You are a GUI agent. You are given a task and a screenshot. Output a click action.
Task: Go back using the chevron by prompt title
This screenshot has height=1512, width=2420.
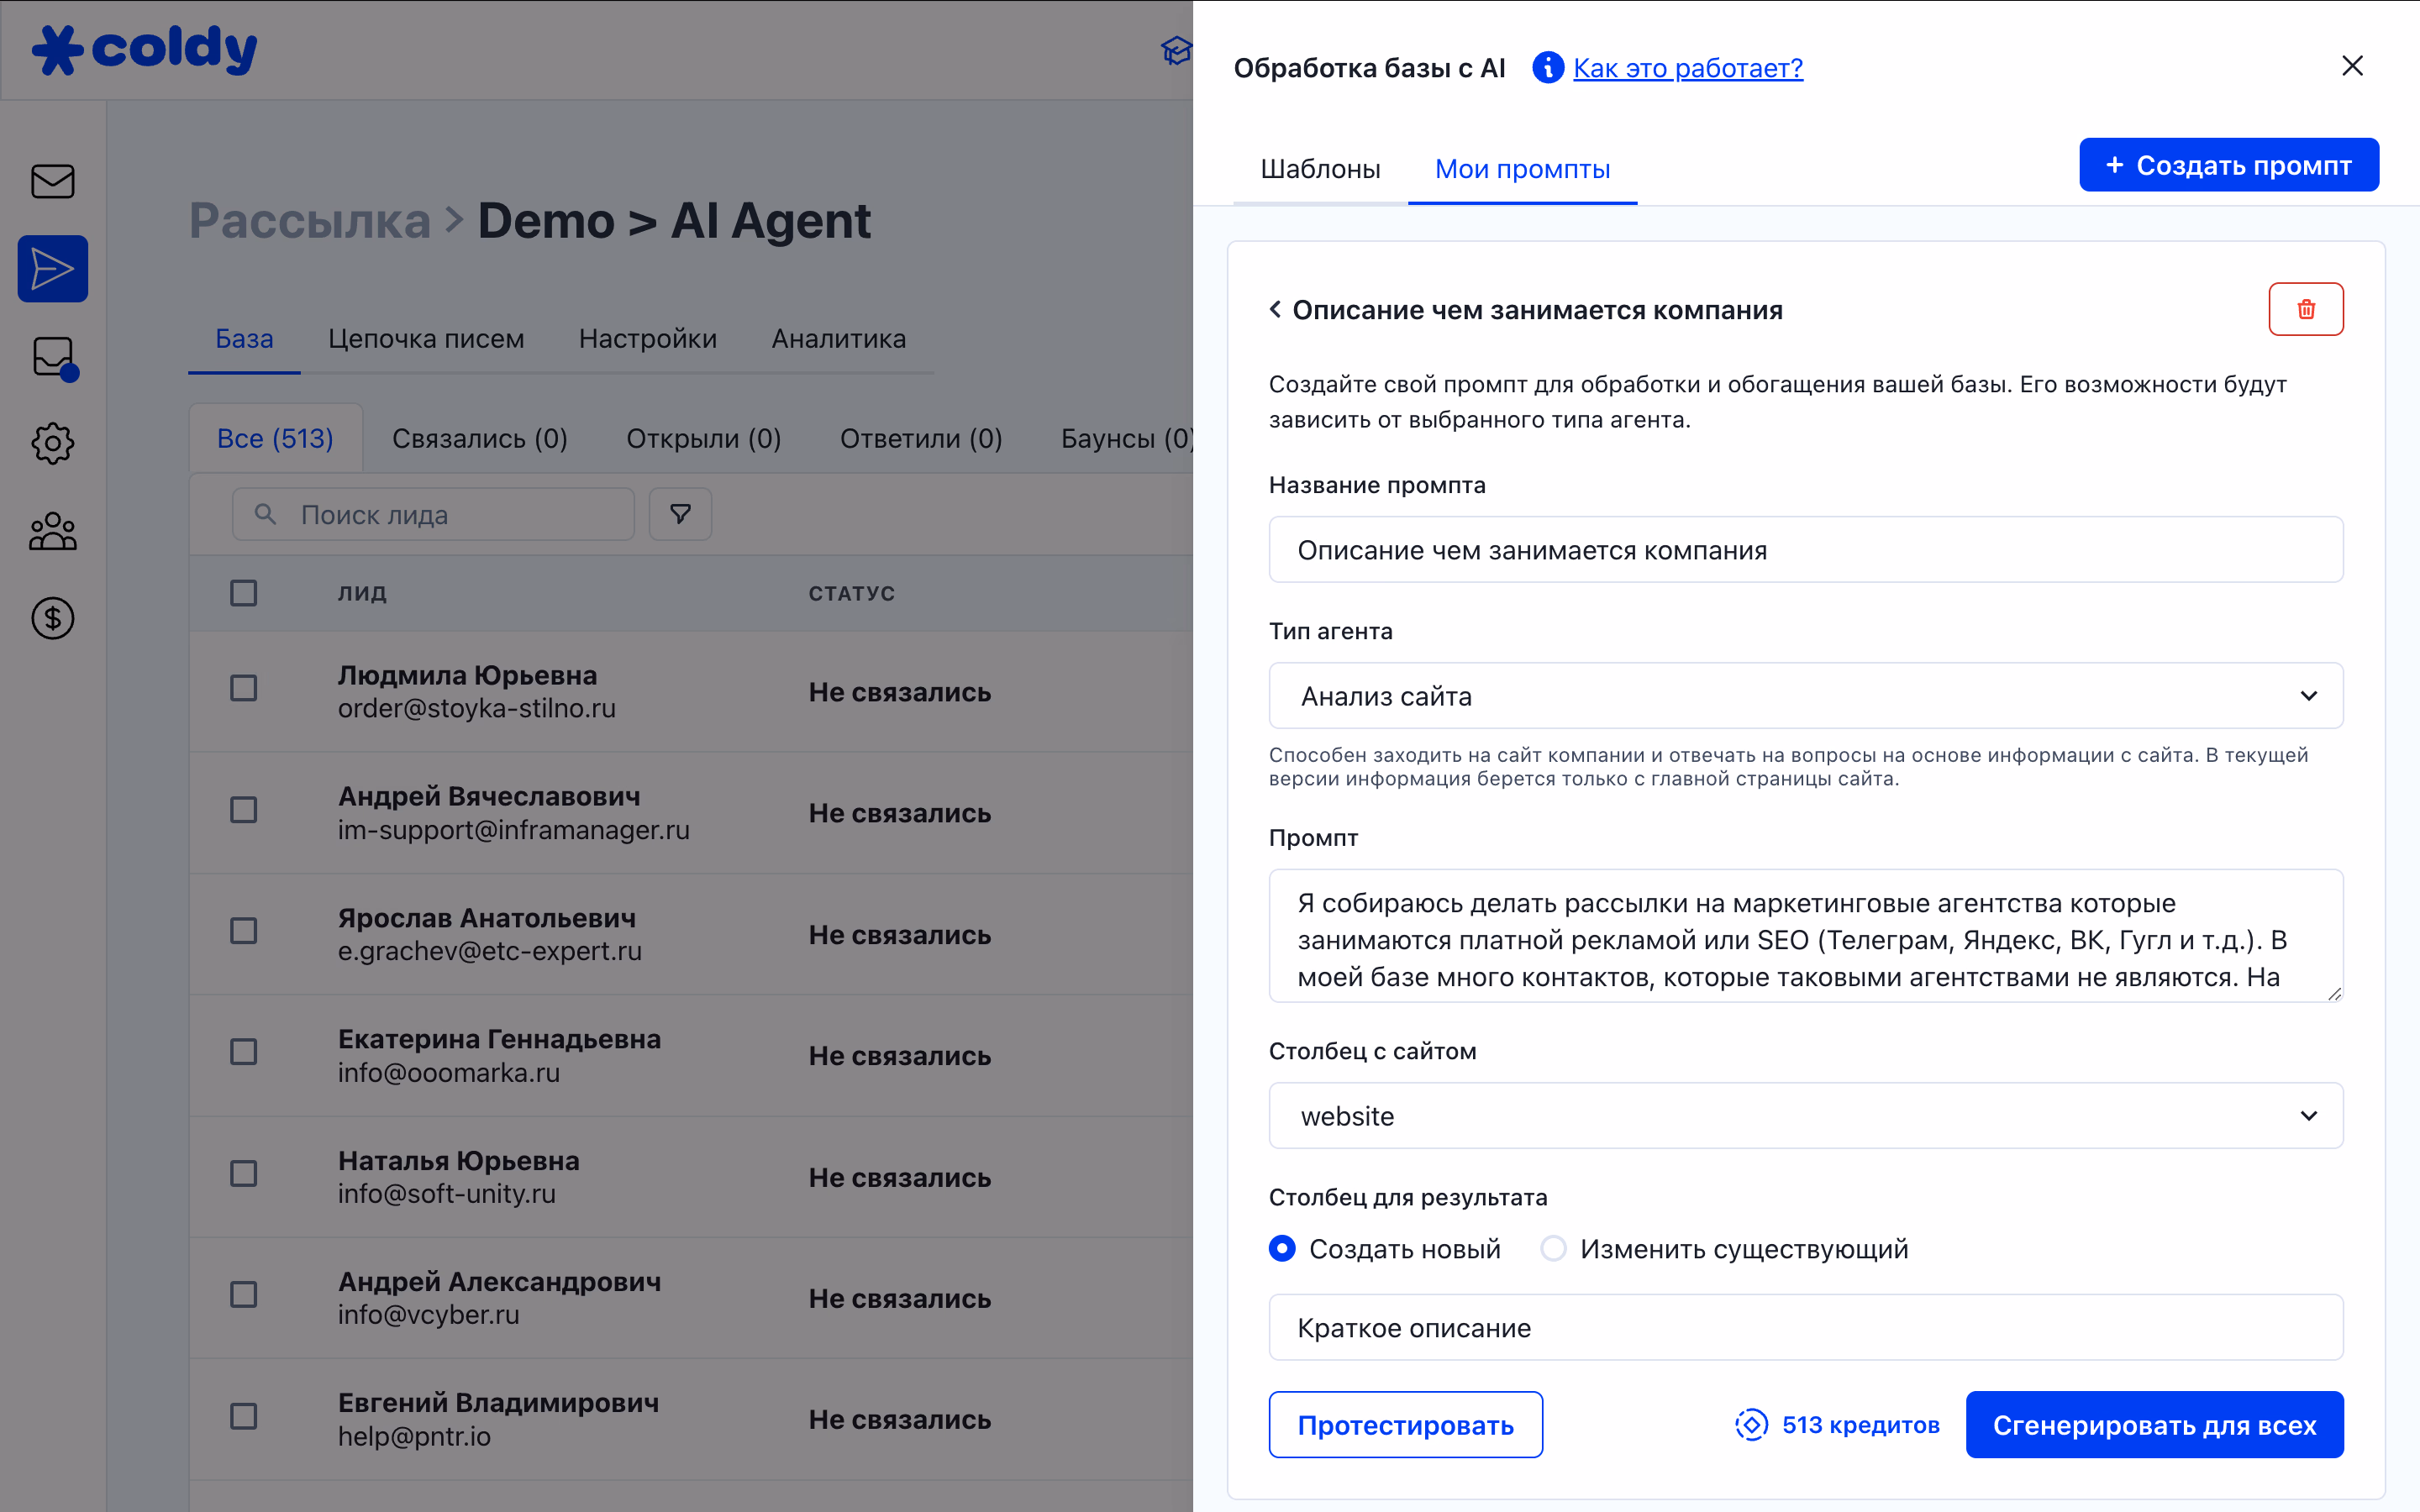1275,309
